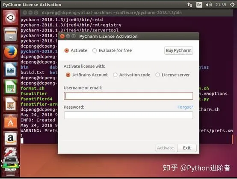Open the volume indicator menu

pos(209,5)
